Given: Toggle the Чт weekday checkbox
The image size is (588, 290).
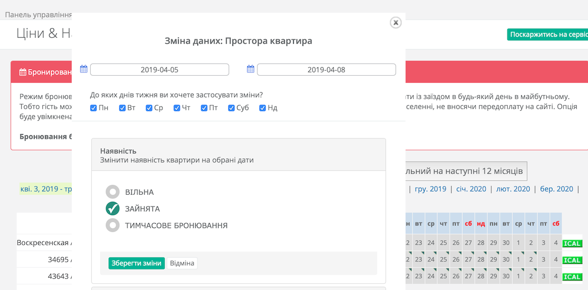Looking at the screenshot, I should (177, 108).
